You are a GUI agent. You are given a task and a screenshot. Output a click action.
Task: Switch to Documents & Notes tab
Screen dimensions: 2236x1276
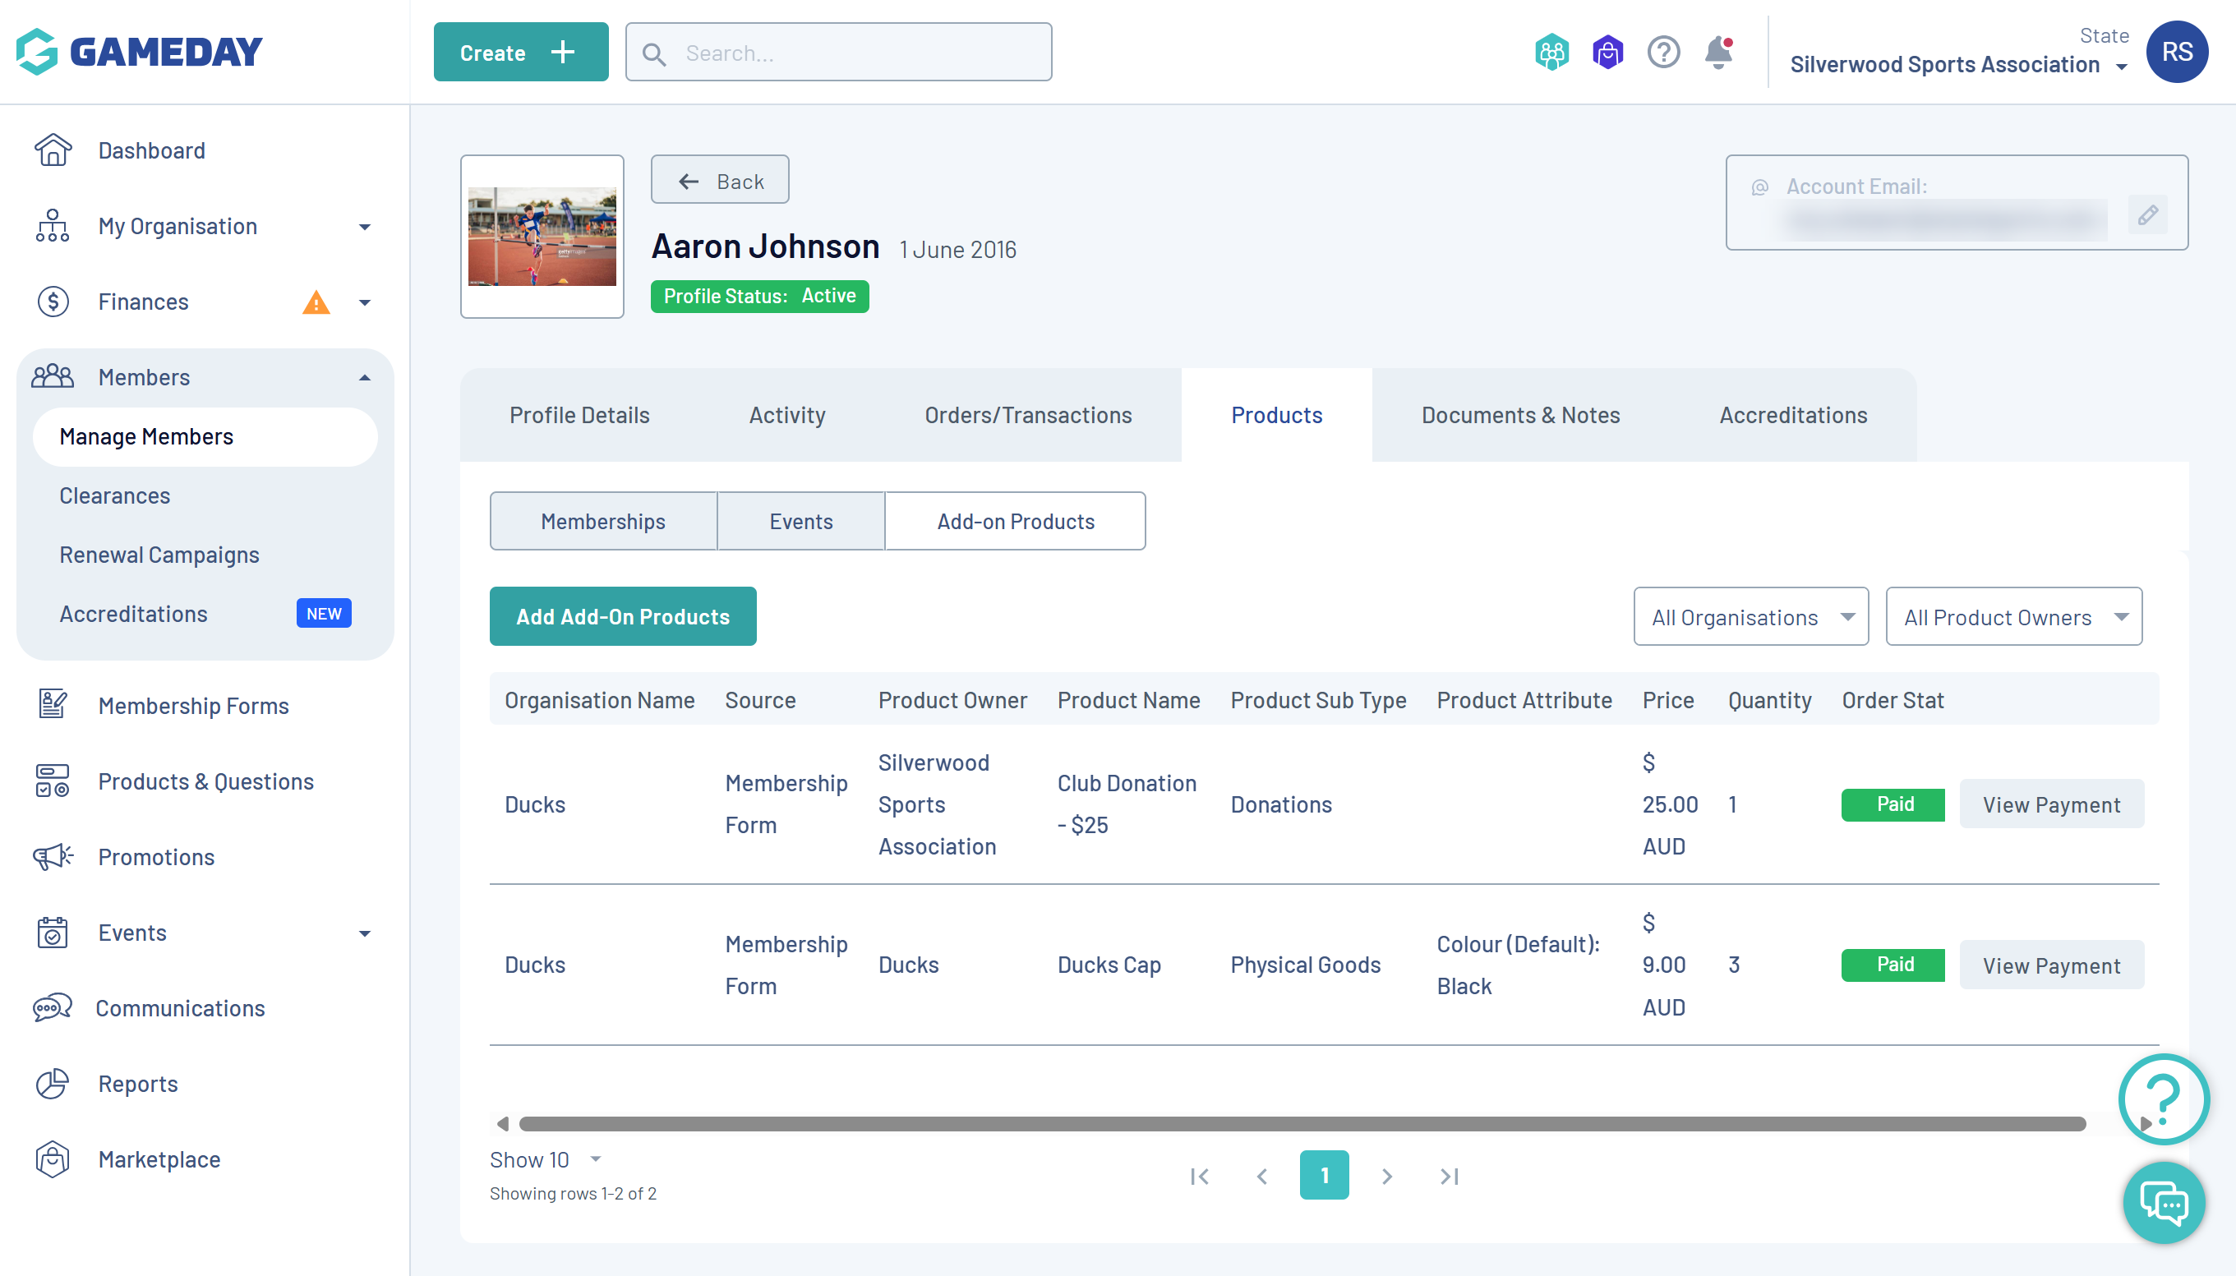[x=1520, y=416]
